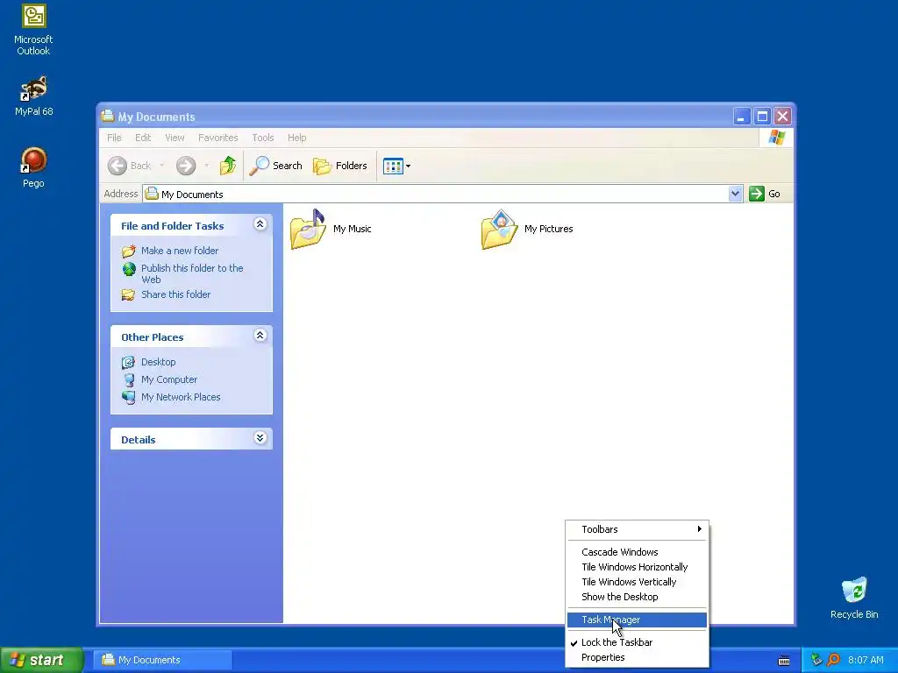Click the Start button
The height and width of the screenshot is (673, 898).
pos(41,660)
